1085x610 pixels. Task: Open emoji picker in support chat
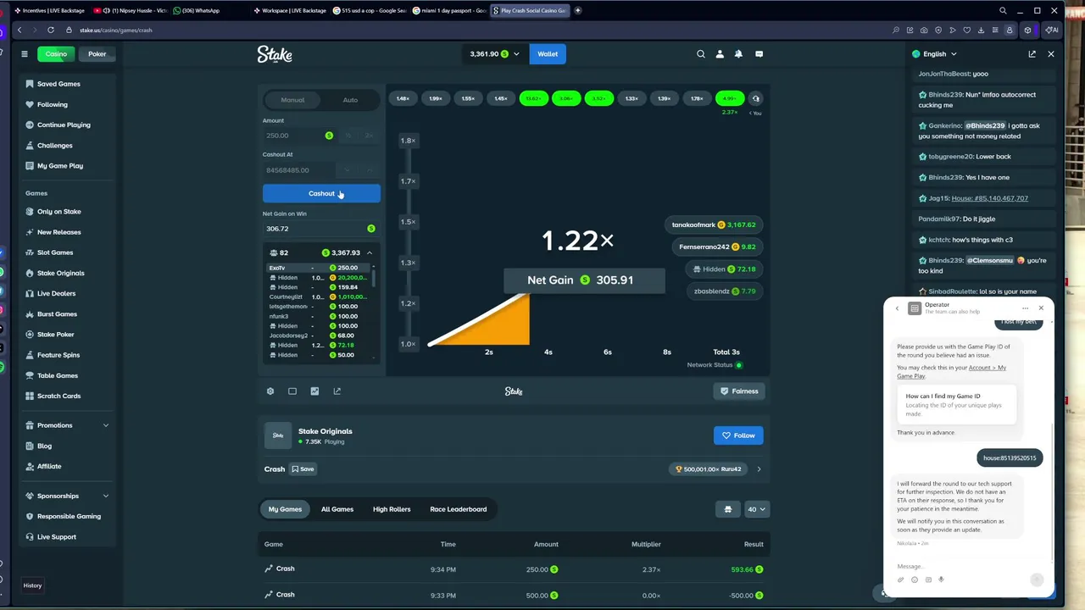(x=915, y=579)
